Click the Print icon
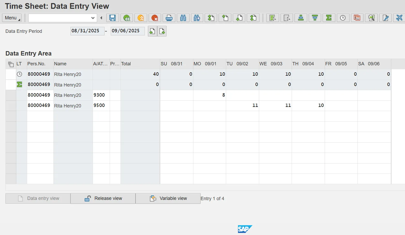405x235 pixels. coord(169,18)
